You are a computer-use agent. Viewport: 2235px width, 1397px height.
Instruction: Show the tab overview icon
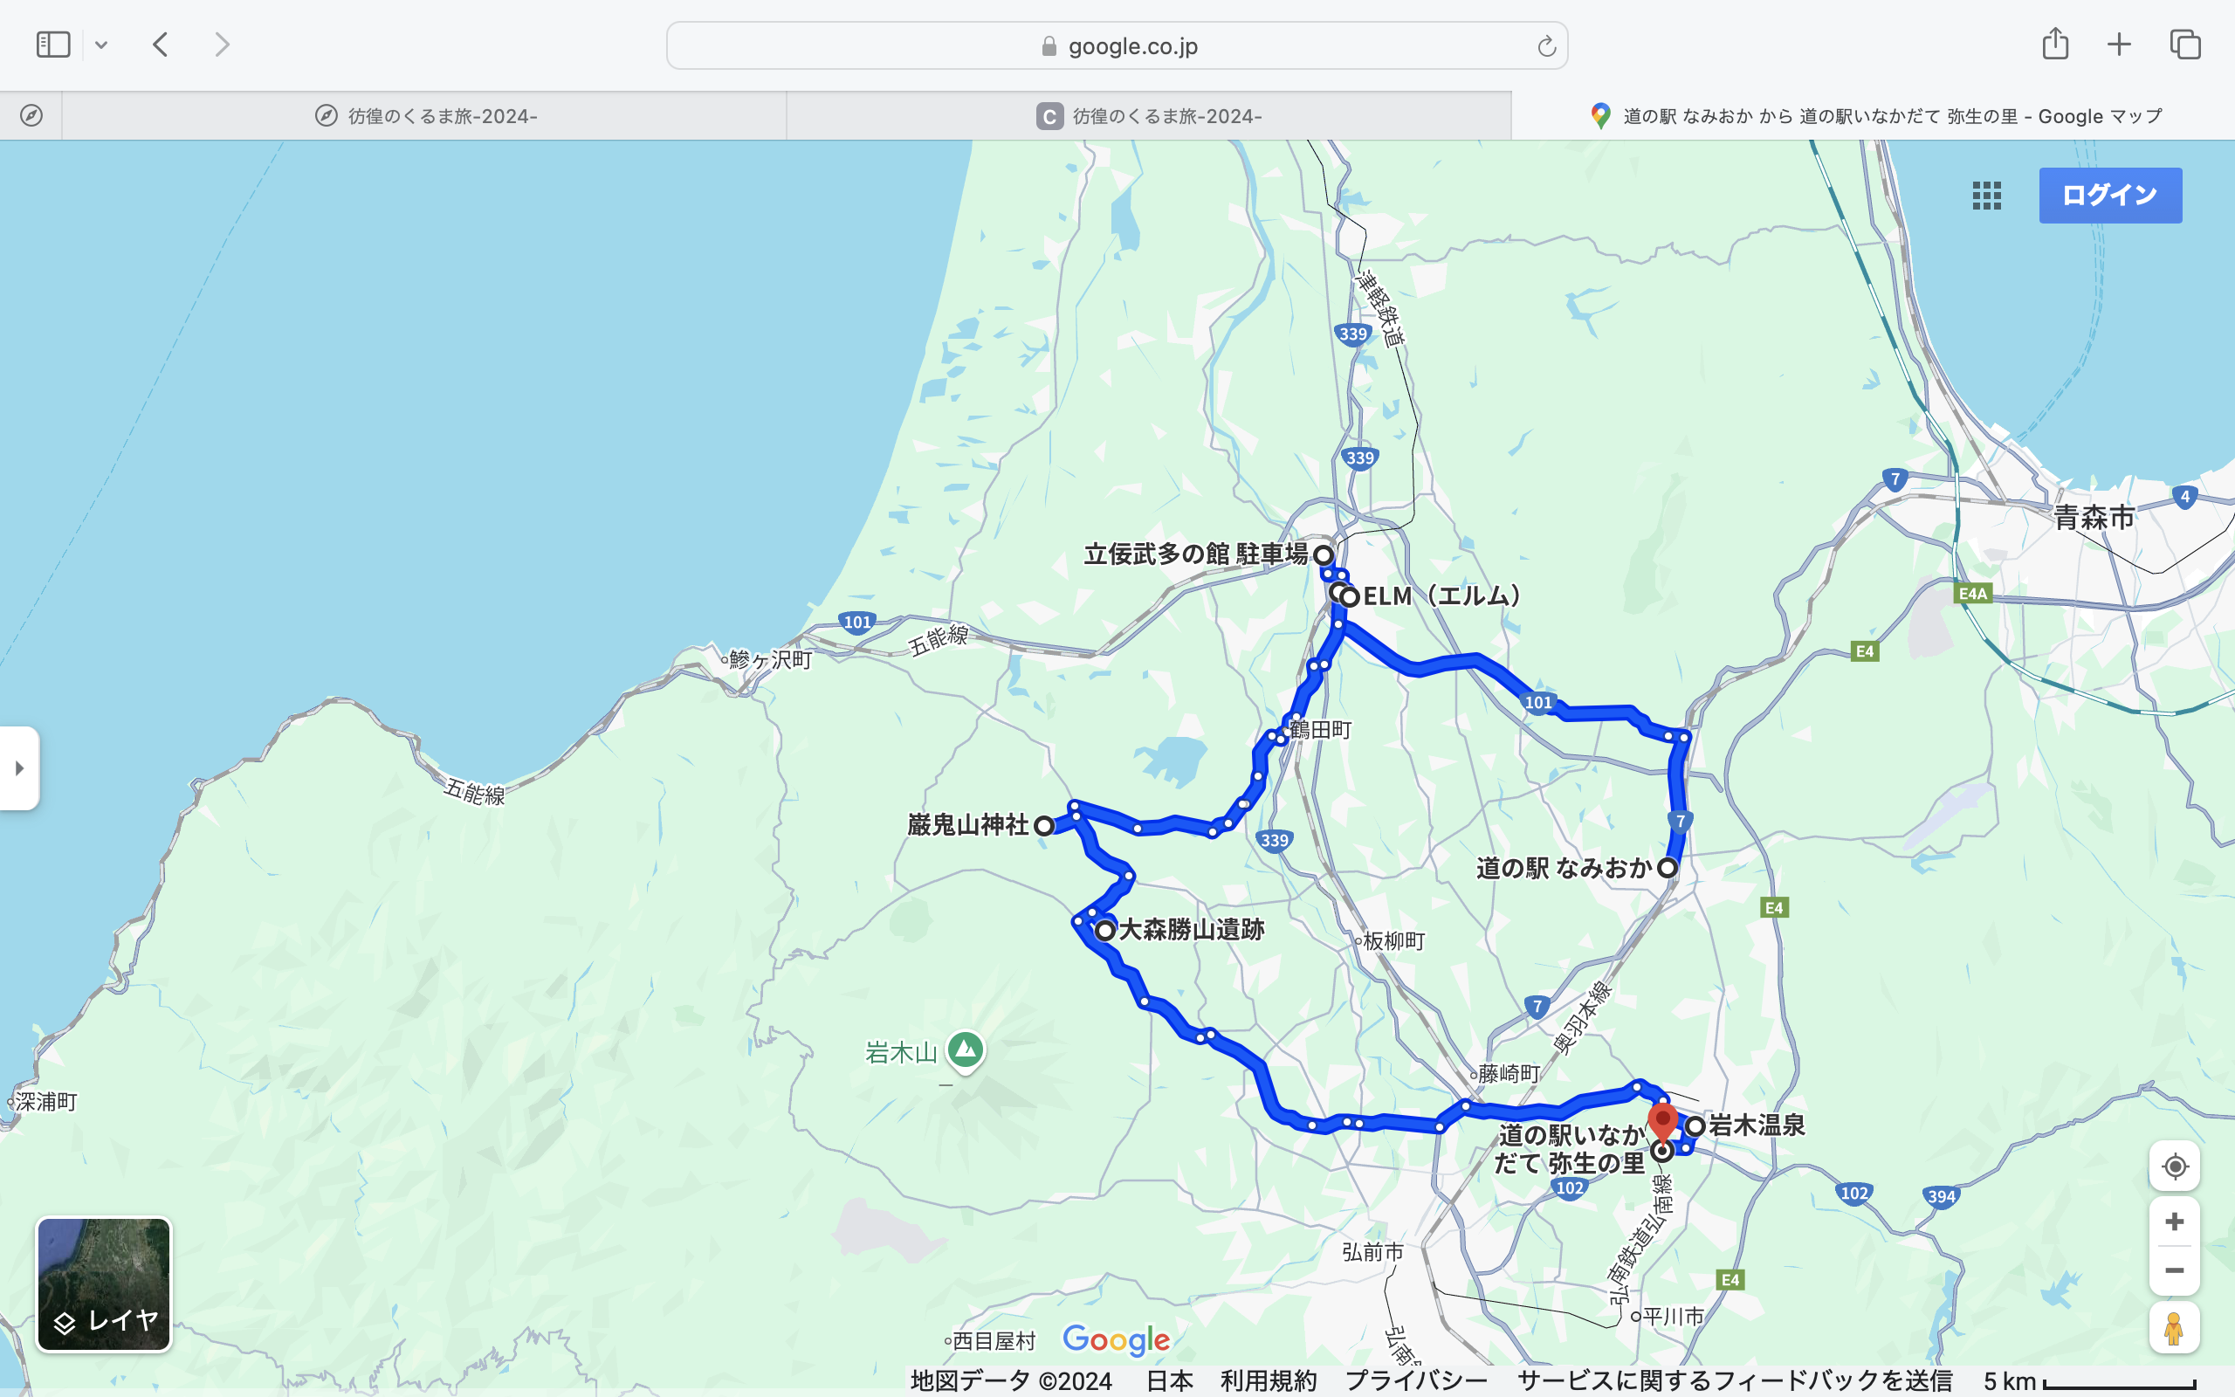click(2185, 45)
